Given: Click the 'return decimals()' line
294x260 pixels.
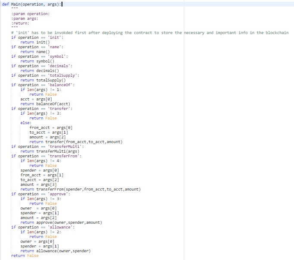Looking at the screenshot, I should click(x=40, y=71).
